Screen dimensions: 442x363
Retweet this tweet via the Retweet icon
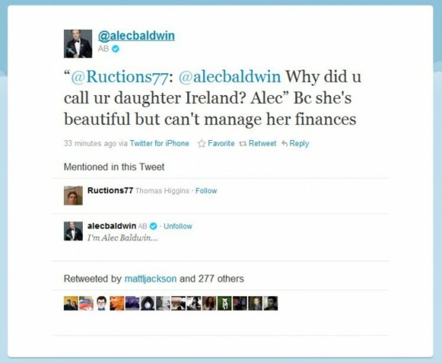[243, 143]
